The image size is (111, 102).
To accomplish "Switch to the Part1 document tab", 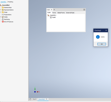I will coord(34,99).
